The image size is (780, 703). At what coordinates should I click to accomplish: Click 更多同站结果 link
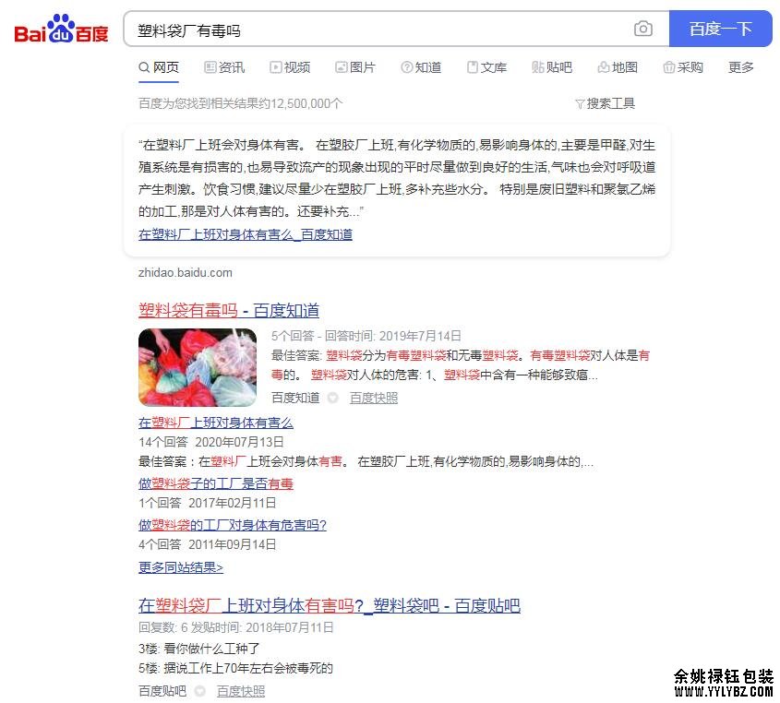(181, 567)
